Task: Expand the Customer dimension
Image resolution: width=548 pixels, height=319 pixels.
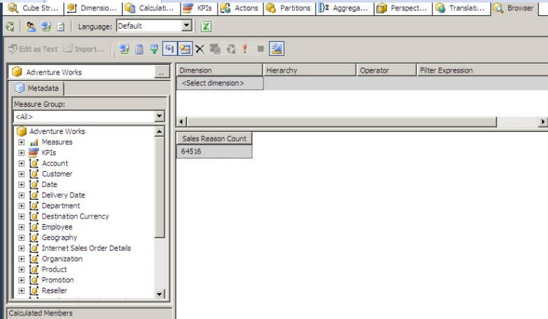Action: (x=22, y=174)
